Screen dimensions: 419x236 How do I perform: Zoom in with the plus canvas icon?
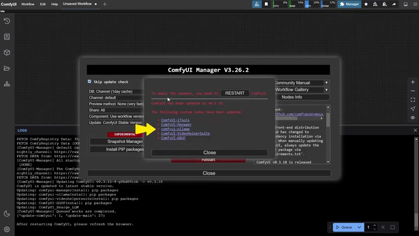pos(413,82)
